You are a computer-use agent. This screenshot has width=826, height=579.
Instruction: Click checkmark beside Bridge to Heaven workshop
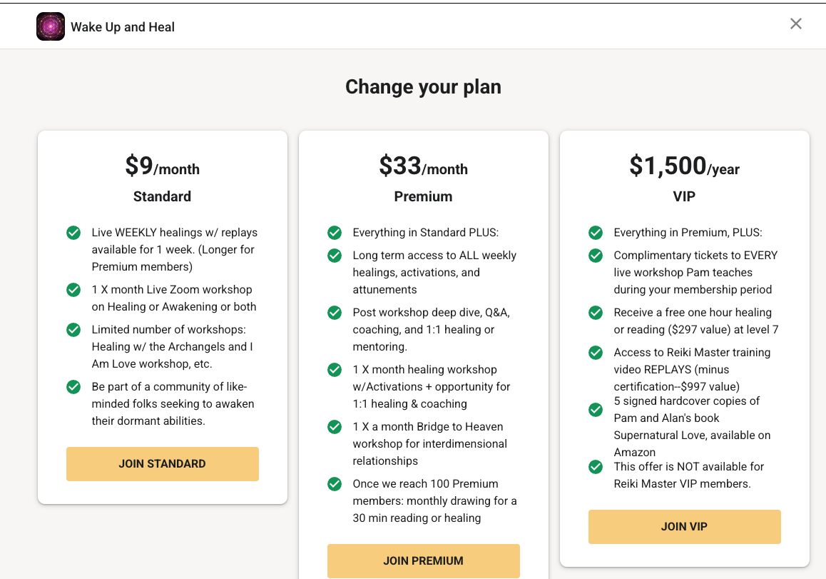coord(335,427)
